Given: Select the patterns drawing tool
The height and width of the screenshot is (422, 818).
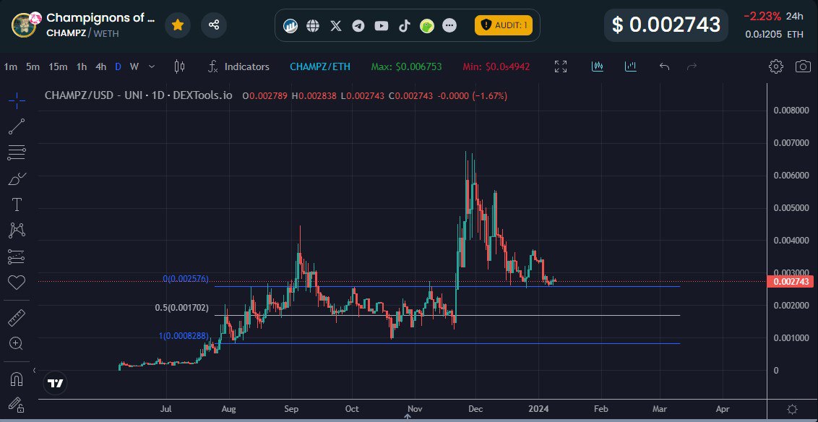Looking at the screenshot, I should pyautogui.click(x=17, y=230).
